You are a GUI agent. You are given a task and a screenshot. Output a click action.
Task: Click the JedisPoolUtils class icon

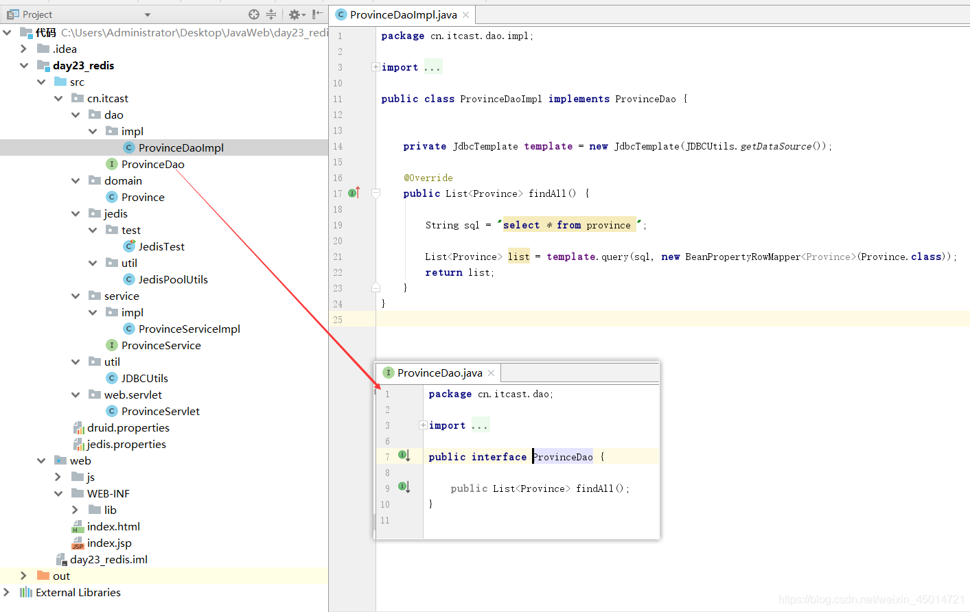point(128,279)
